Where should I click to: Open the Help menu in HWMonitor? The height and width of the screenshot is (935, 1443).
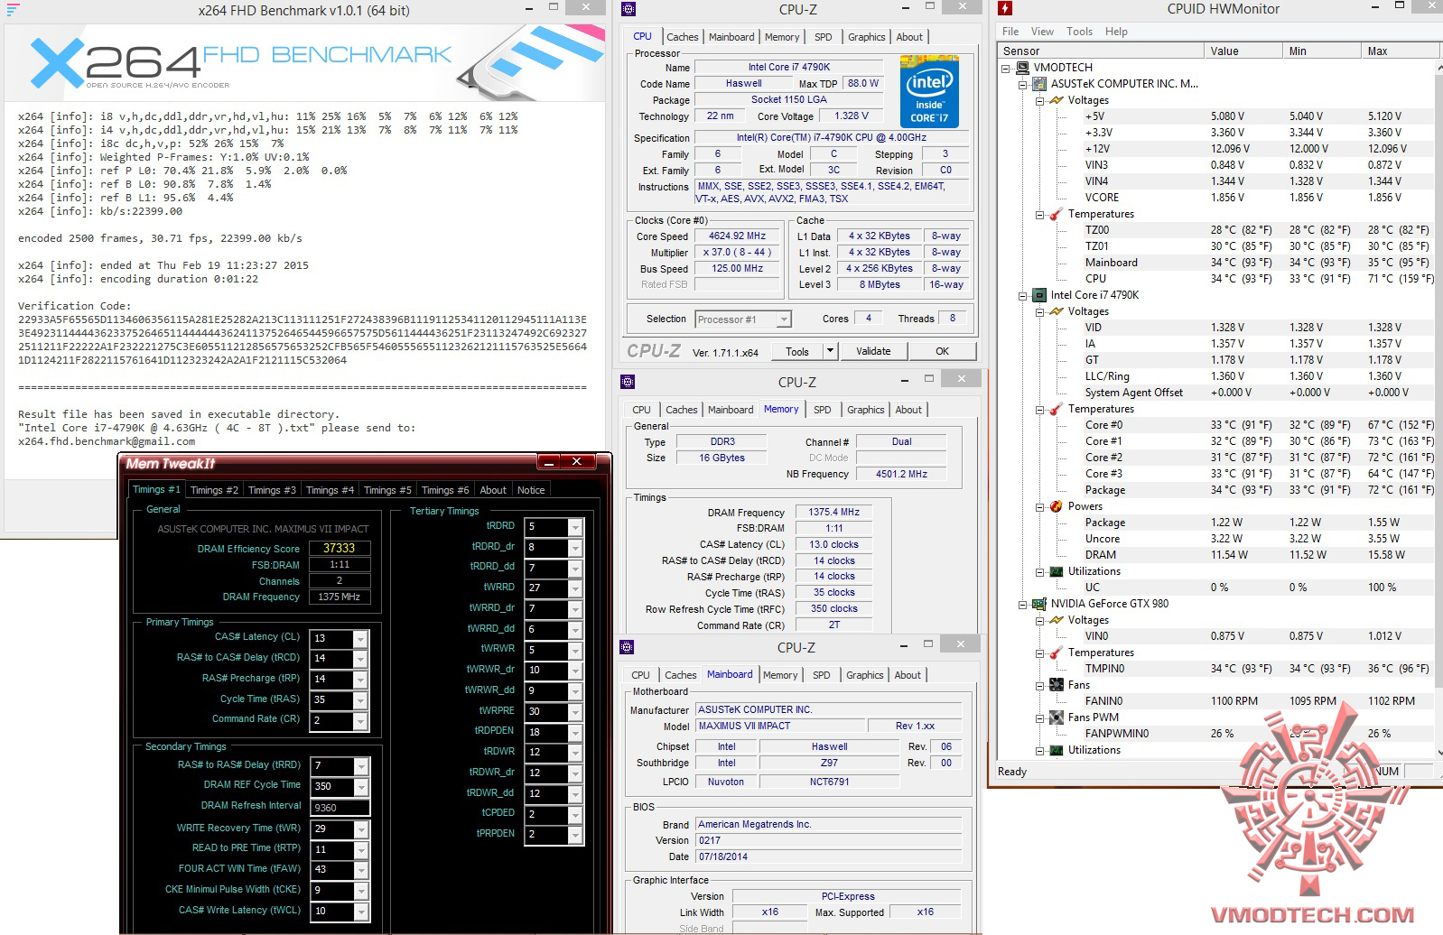pos(1116,32)
